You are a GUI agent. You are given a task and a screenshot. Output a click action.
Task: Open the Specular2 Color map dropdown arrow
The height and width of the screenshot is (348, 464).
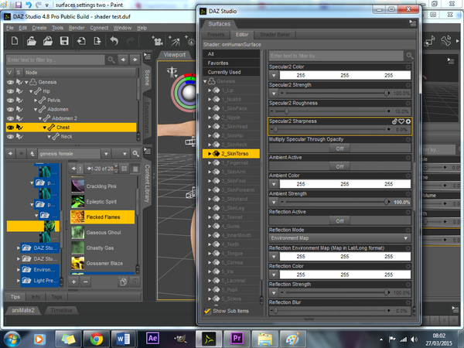(274, 76)
